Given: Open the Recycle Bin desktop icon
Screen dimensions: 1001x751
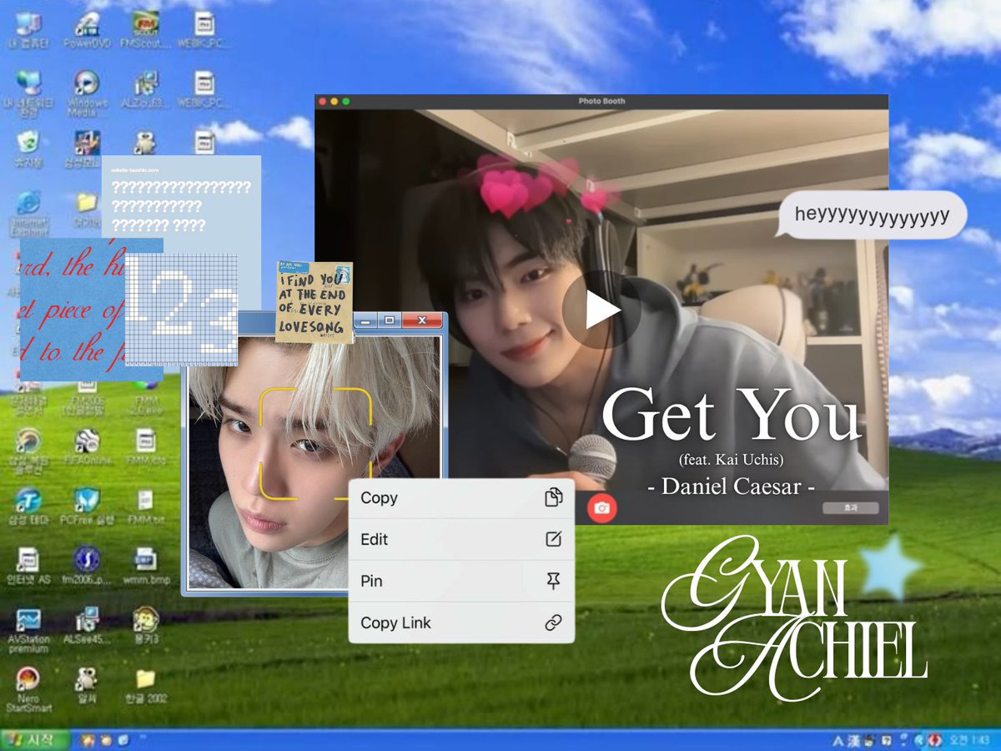Looking at the screenshot, I should 28,150.
